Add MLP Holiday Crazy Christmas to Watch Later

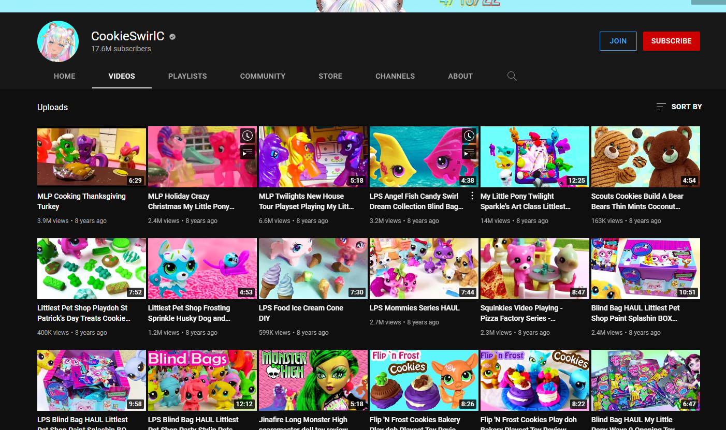coord(248,136)
